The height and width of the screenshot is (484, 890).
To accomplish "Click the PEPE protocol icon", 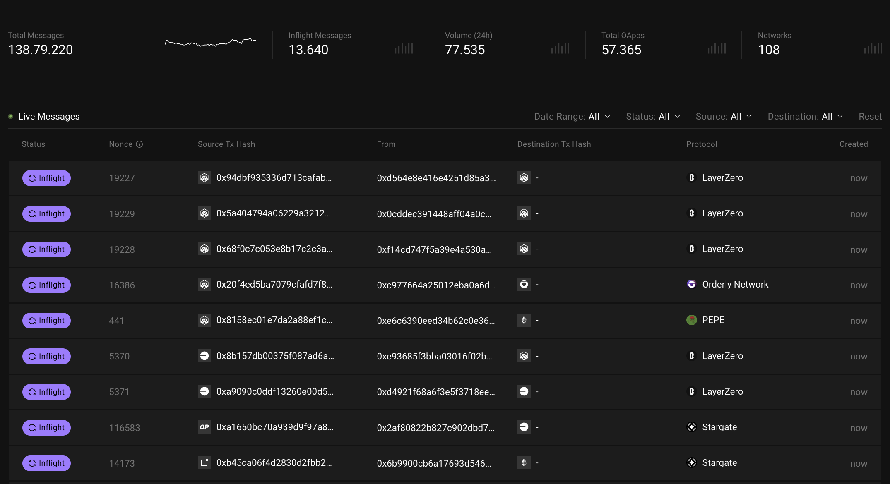I will point(691,320).
